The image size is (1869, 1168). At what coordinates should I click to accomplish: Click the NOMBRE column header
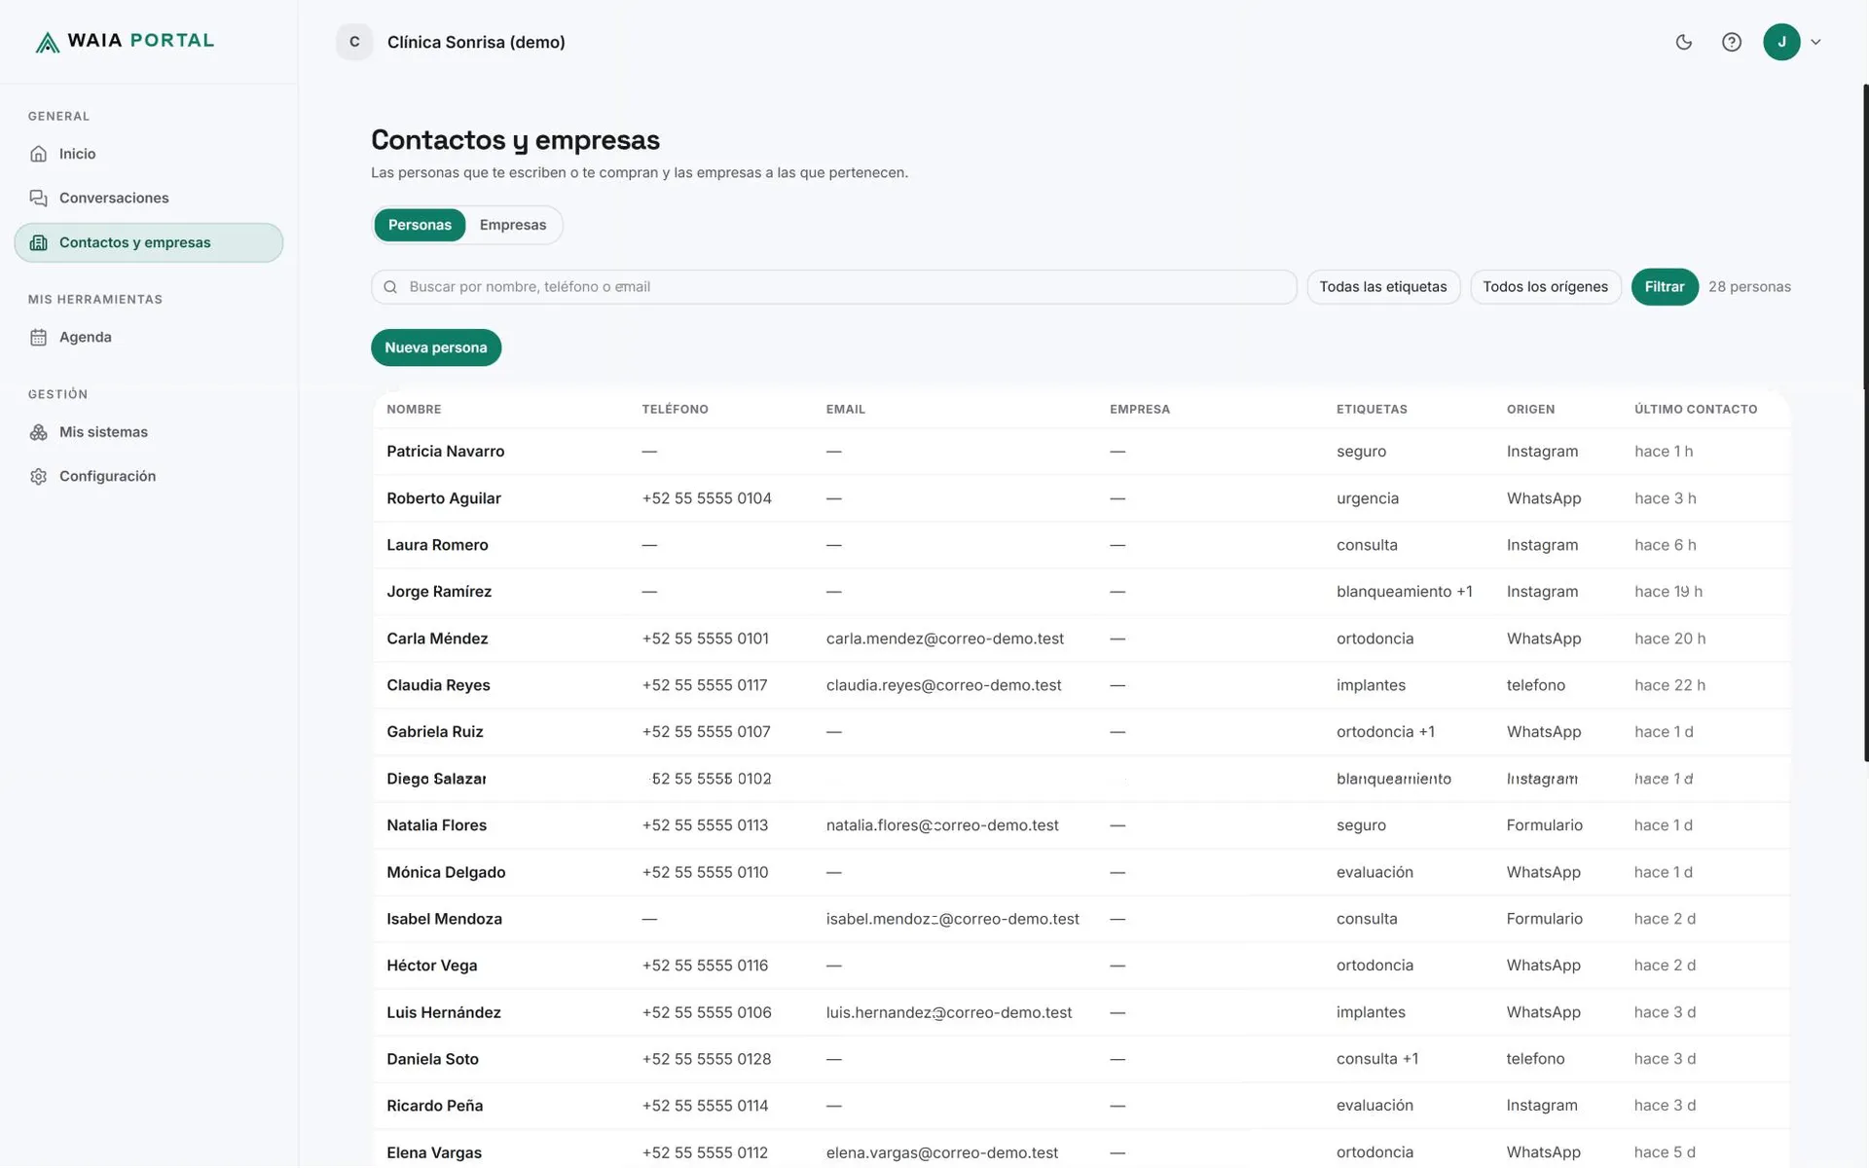tap(414, 409)
